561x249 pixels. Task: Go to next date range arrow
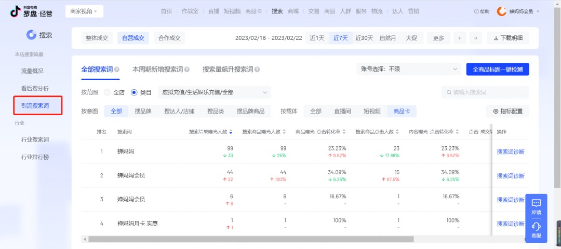pyautogui.click(x=475, y=38)
